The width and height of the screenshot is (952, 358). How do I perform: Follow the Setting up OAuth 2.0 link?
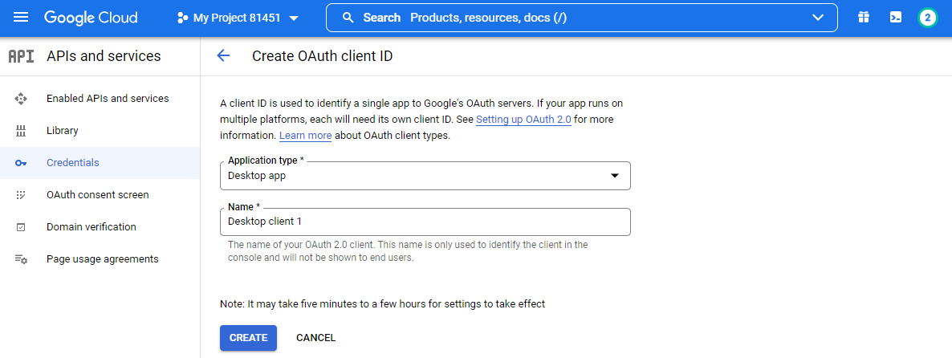(523, 120)
